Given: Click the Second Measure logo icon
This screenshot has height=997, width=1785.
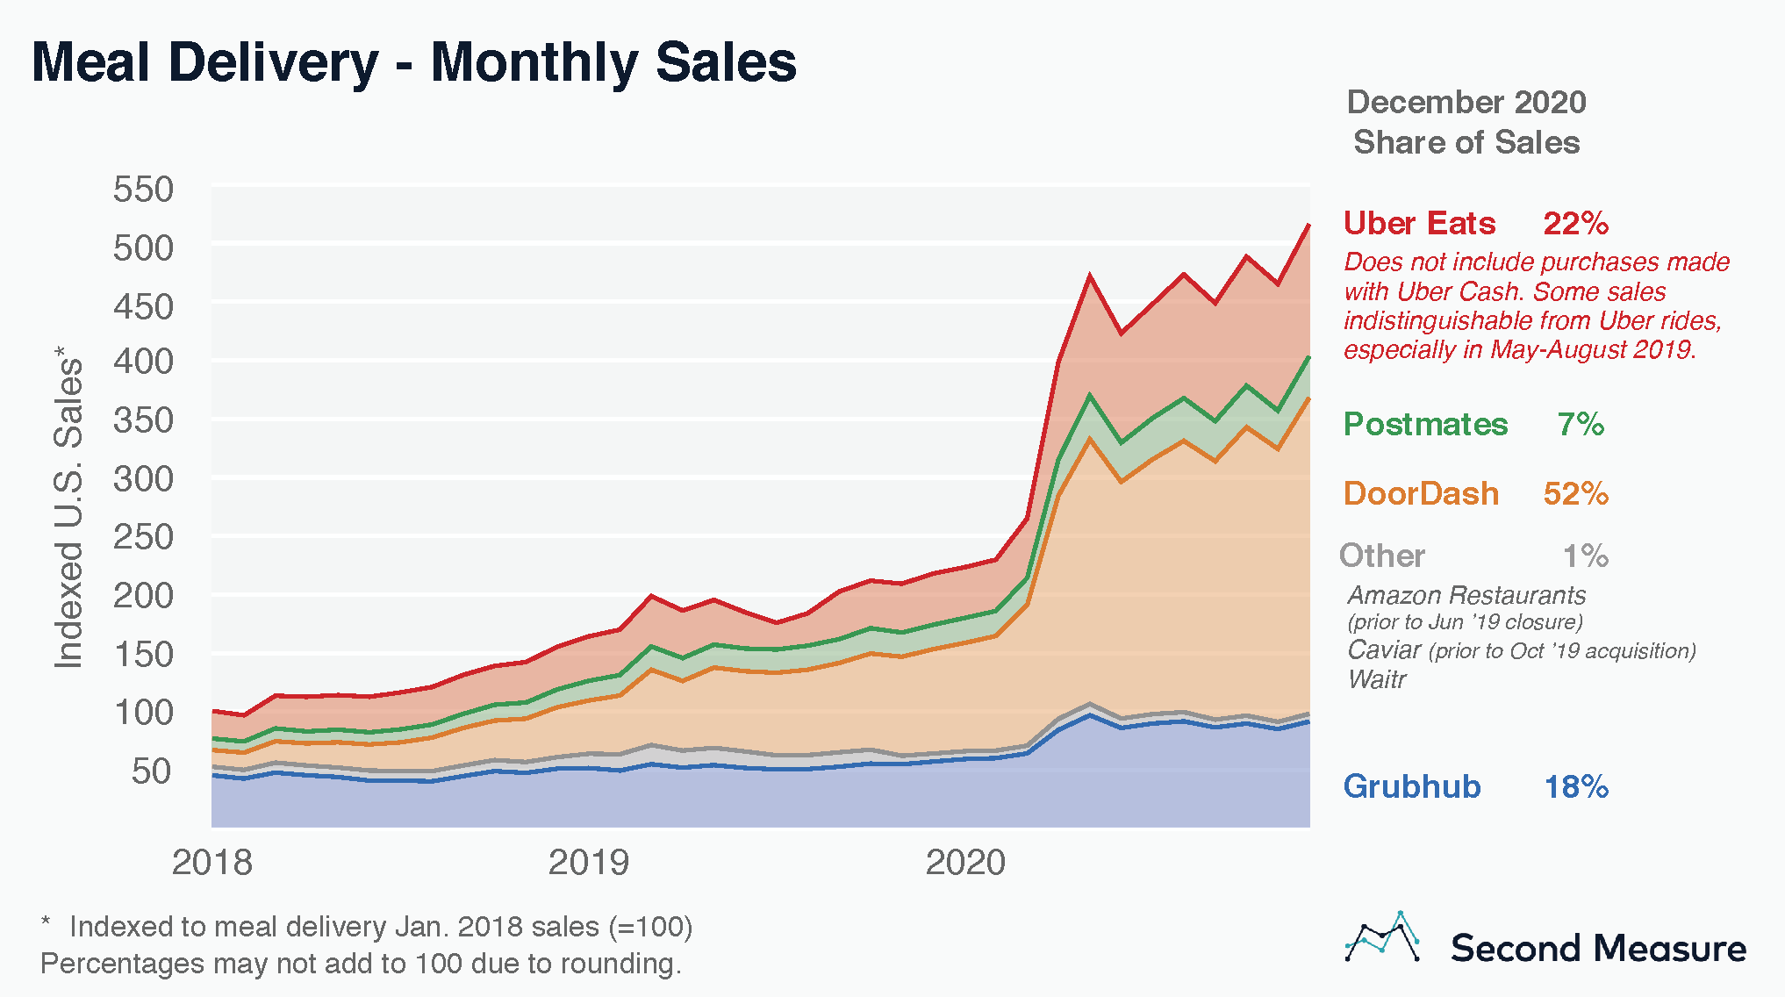Looking at the screenshot, I should 1382,936.
